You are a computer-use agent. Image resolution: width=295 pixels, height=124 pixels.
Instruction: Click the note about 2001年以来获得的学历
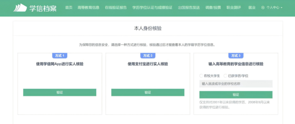click(235, 105)
